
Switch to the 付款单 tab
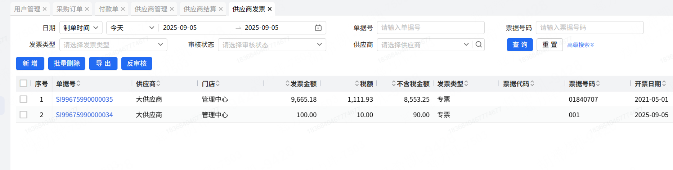pos(108,9)
